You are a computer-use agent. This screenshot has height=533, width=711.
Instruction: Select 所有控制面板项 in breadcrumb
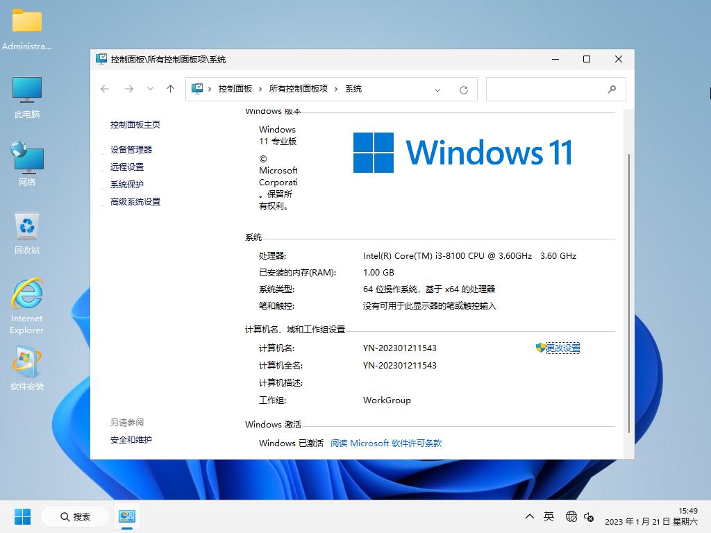point(298,89)
